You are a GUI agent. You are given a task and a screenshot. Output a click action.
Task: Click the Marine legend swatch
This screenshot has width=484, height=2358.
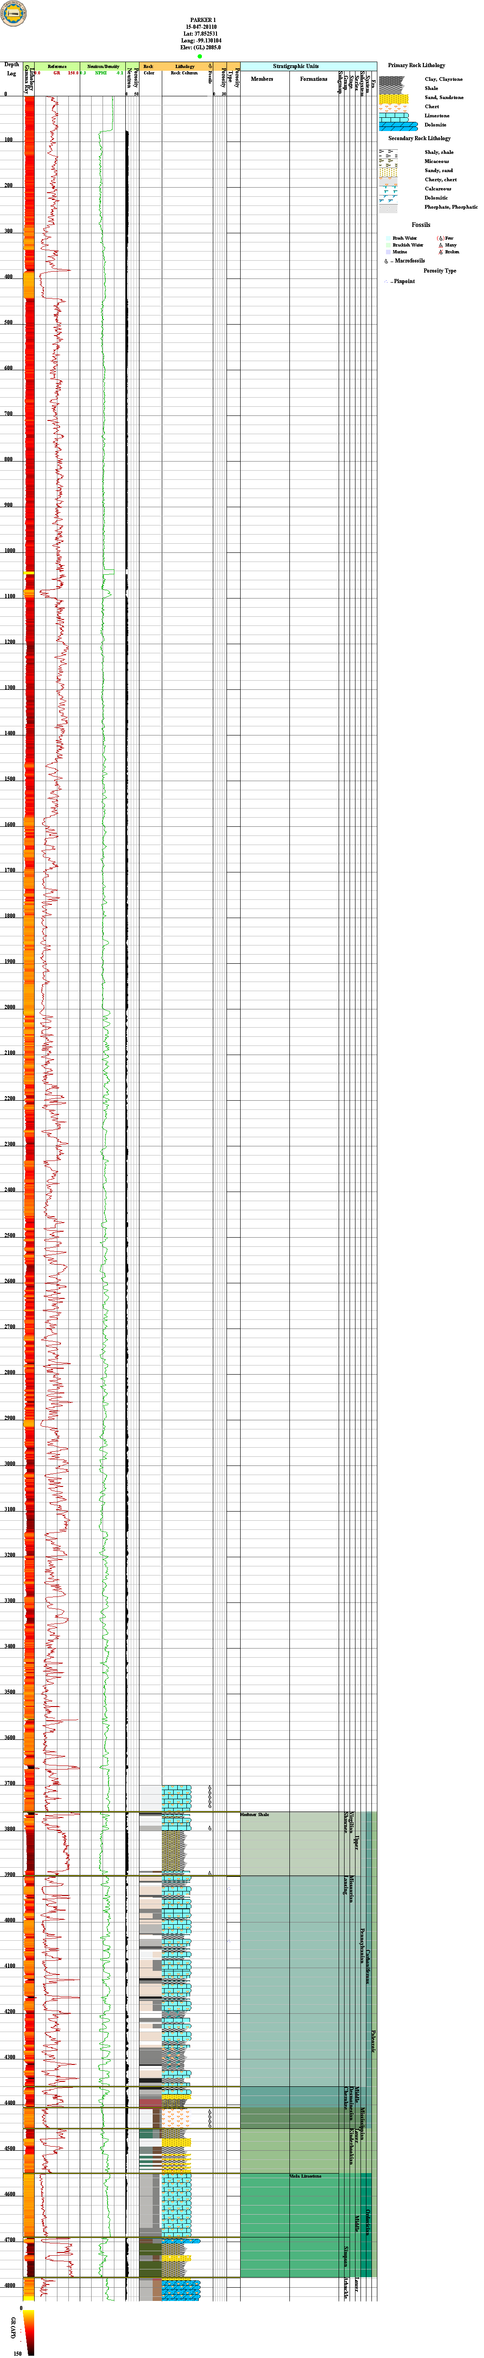[387, 252]
